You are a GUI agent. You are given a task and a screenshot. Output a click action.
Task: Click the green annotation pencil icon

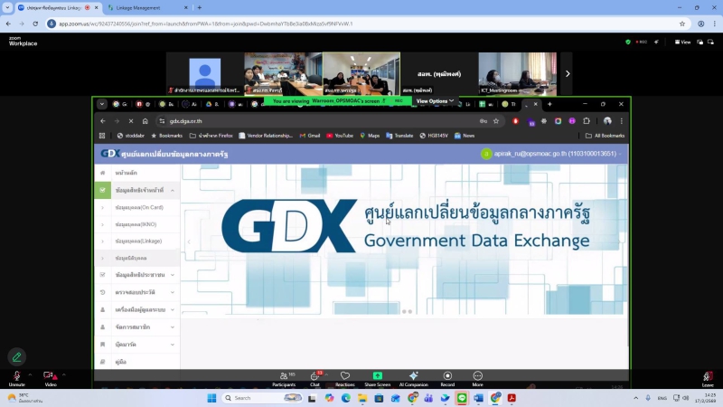coord(16,356)
